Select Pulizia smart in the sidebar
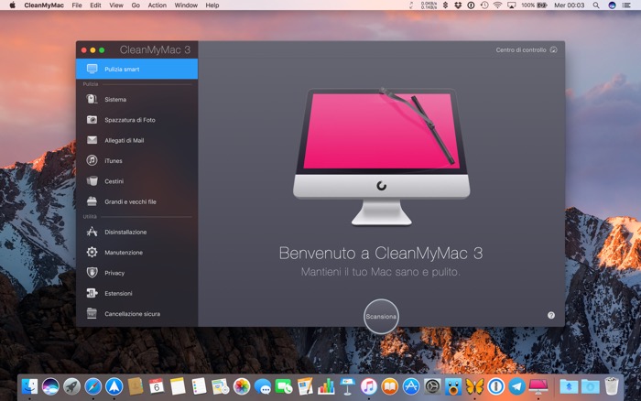Image resolution: width=641 pixels, height=401 pixels. (x=136, y=69)
